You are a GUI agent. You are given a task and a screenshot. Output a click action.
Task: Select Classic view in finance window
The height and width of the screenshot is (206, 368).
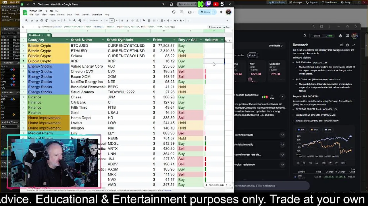(316, 36)
